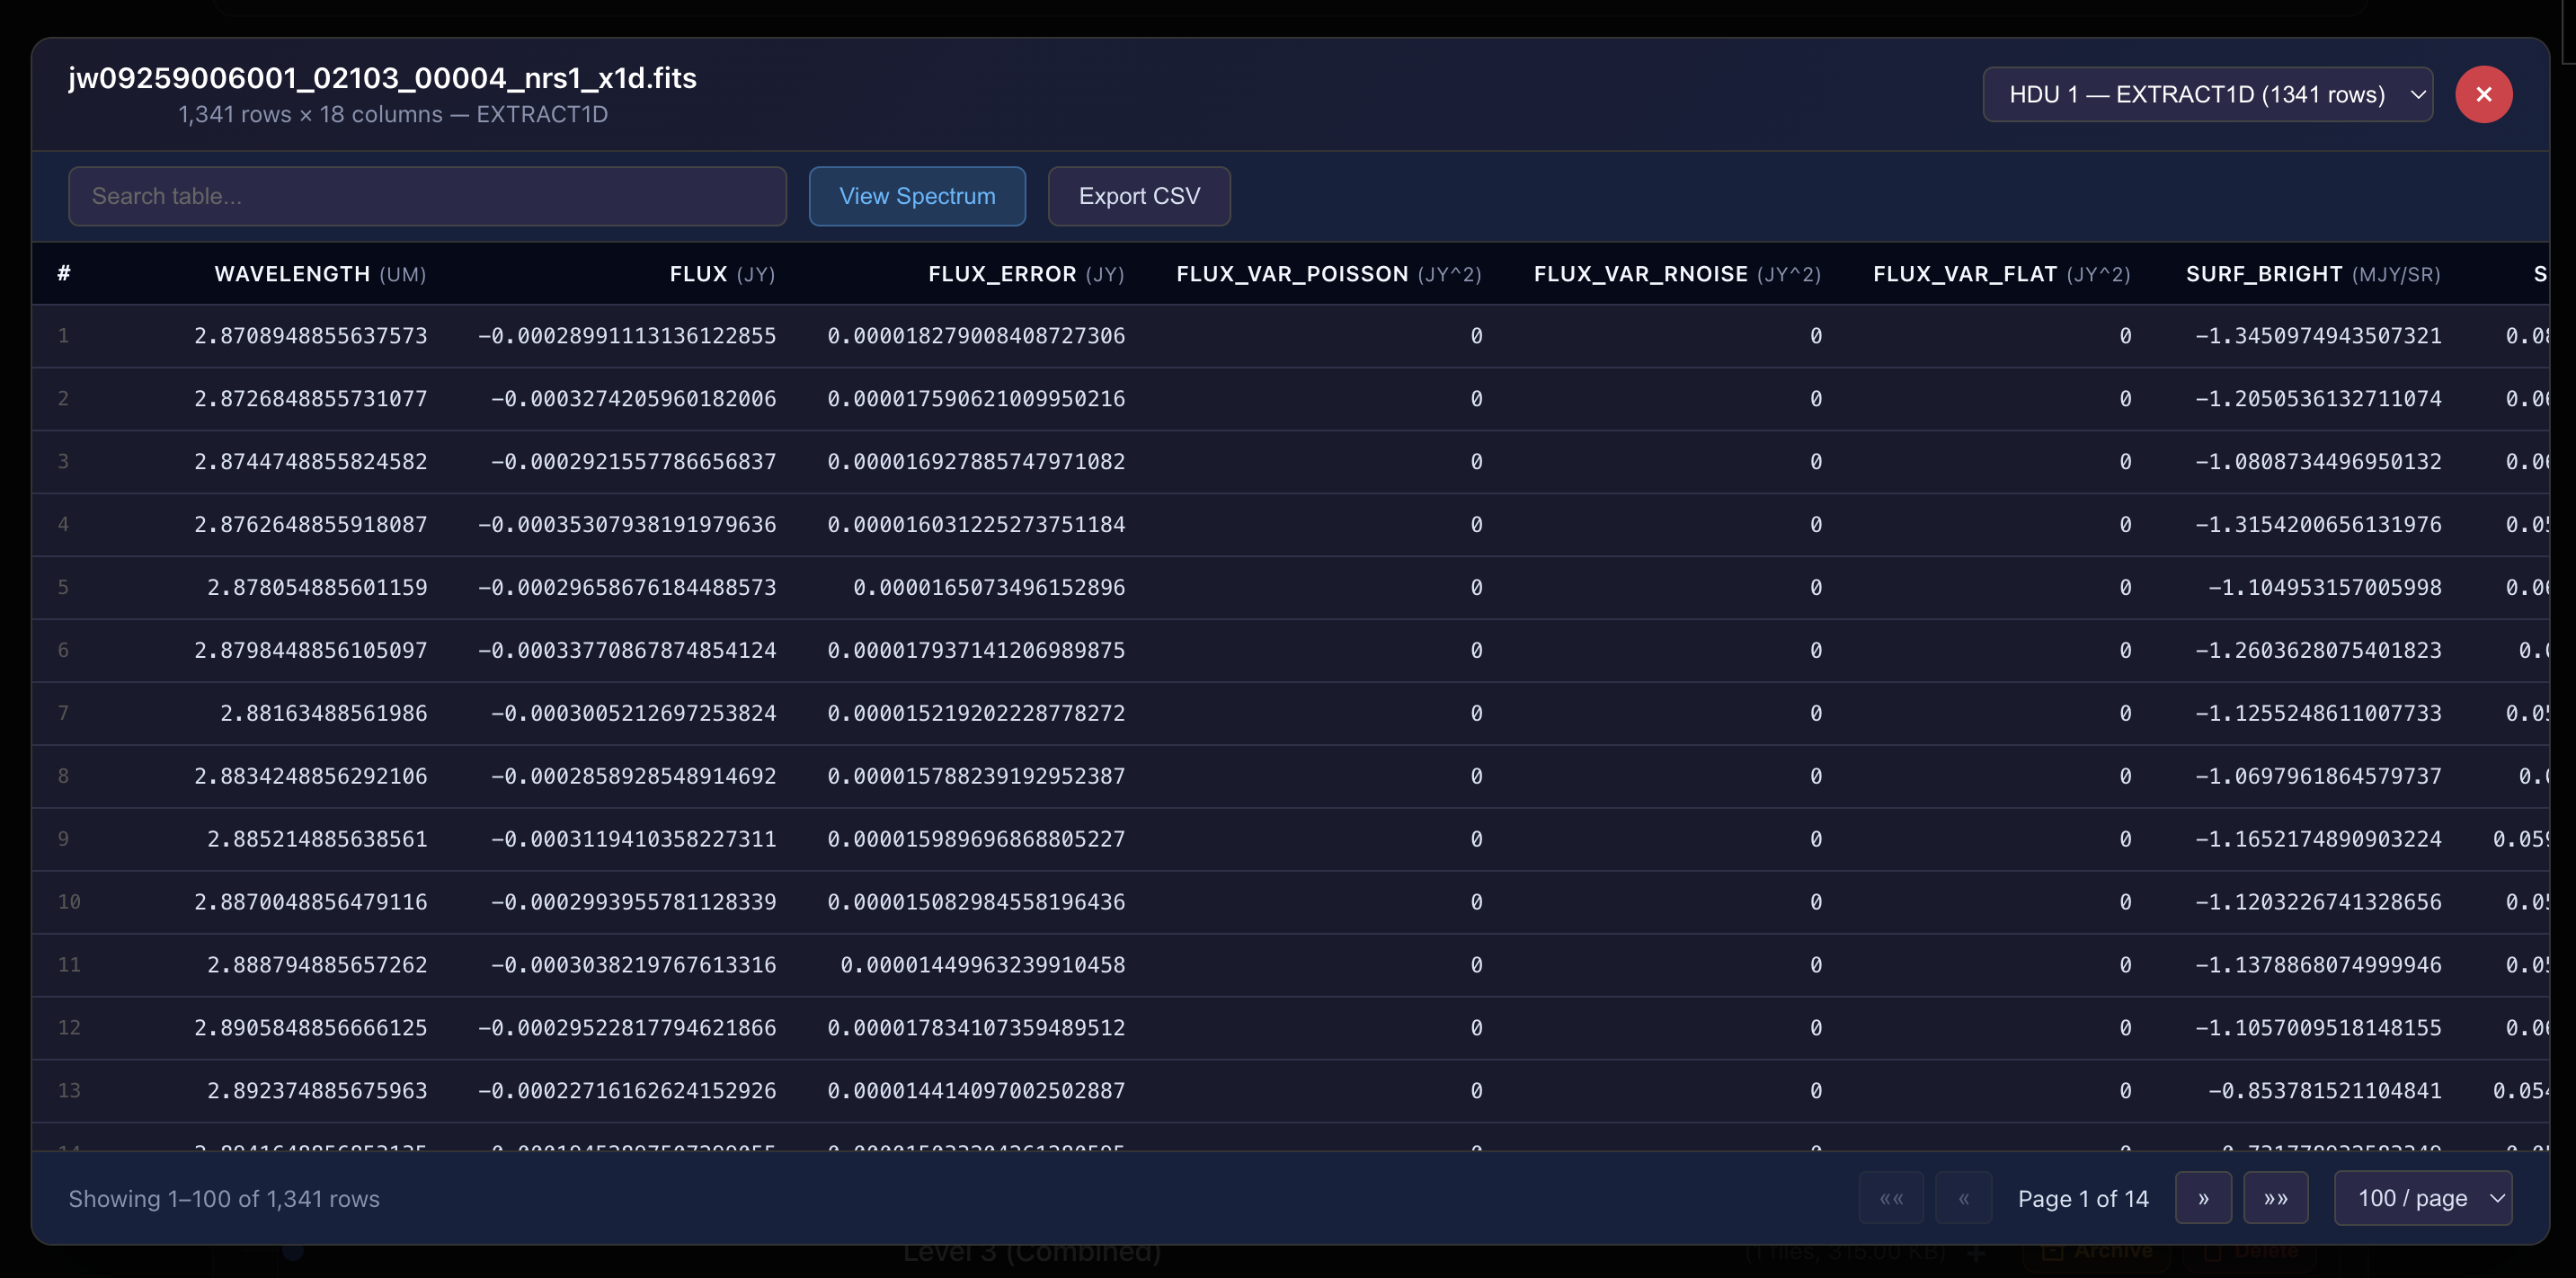Click flux error 0.000017834107359489512
Image resolution: width=2576 pixels, height=1278 pixels.
(976, 1029)
